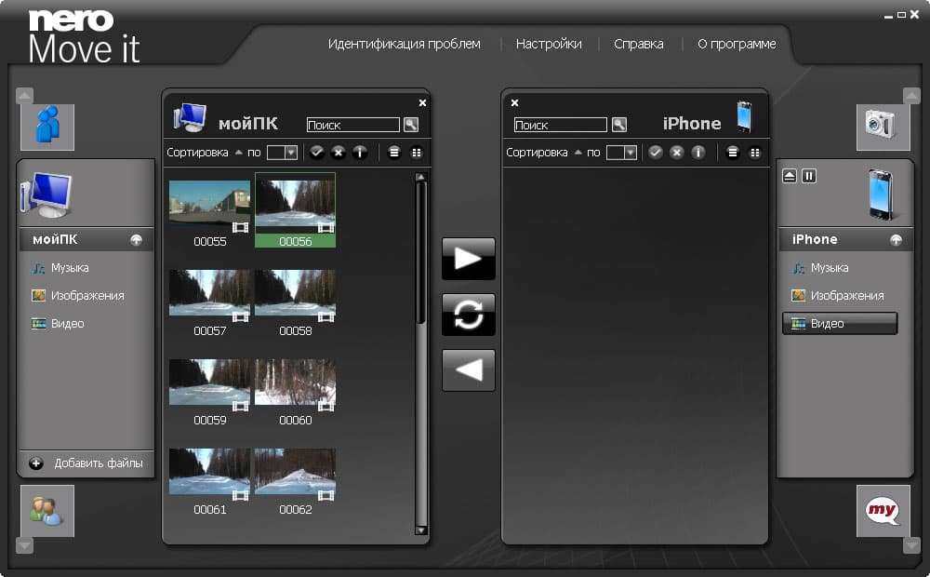Click computer icon in мойПК panel header
Image resolution: width=930 pixels, height=577 pixels.
click(x=190, y=117)
